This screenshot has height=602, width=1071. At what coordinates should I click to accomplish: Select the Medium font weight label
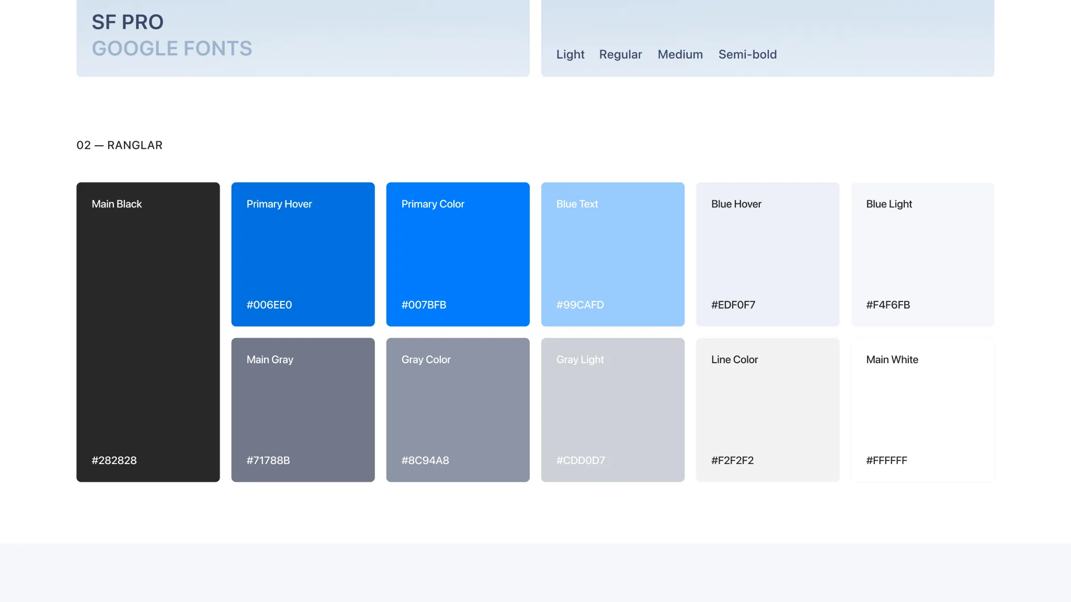(x=680, y=54)
